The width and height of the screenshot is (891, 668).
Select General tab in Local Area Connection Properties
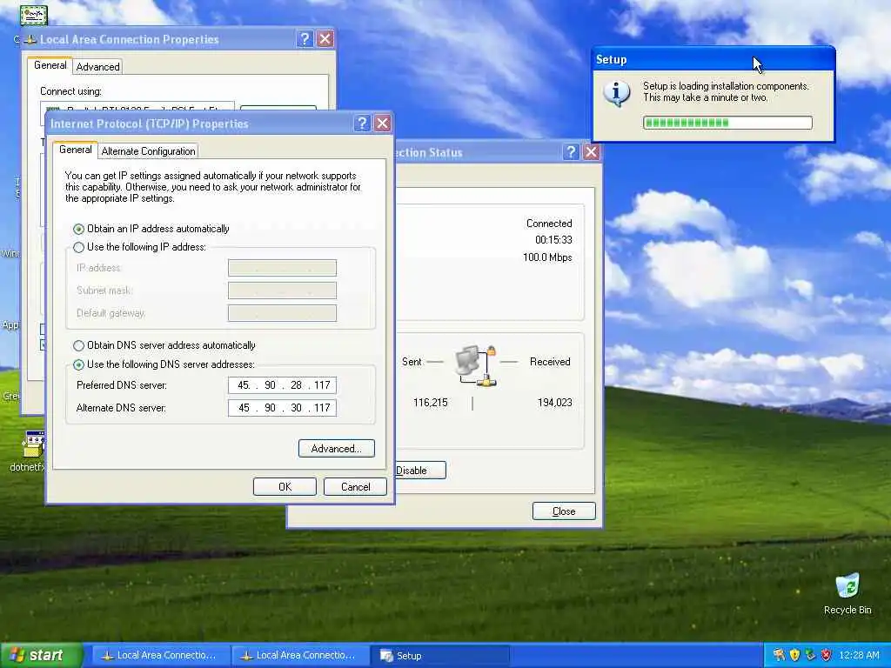click(50, 65)
